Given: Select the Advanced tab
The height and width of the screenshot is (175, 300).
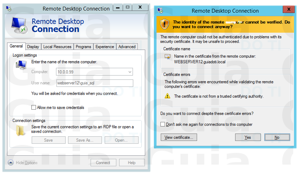Looking at the screenshot, I should (x=127, y=47).
